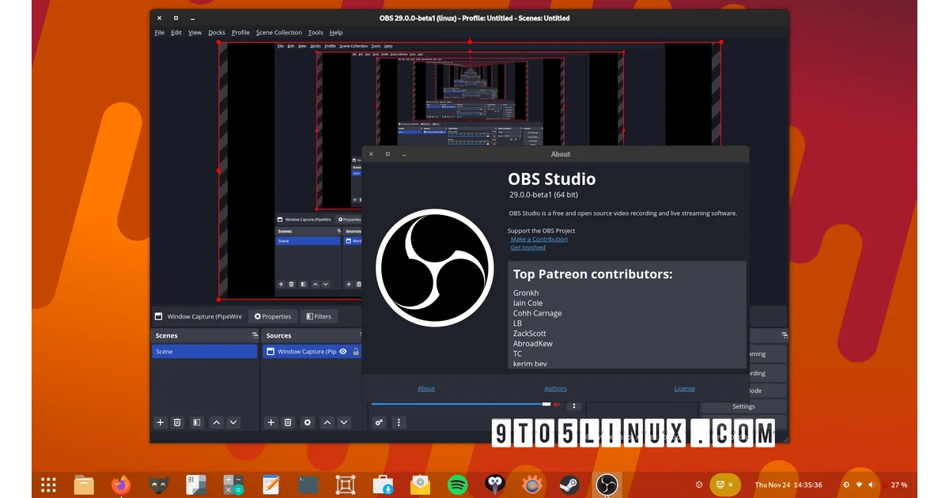Open the app grid launcher in the dock

coord(48,485)
